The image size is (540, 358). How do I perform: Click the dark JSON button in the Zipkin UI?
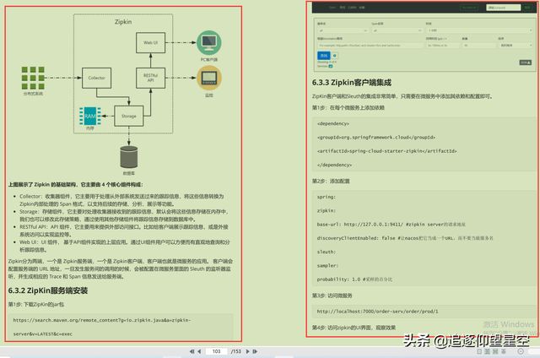point(525,62)
